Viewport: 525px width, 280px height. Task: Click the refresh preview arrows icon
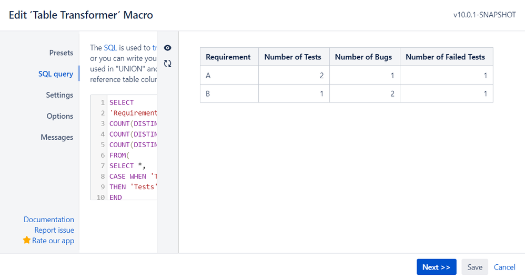click(168, 64)
